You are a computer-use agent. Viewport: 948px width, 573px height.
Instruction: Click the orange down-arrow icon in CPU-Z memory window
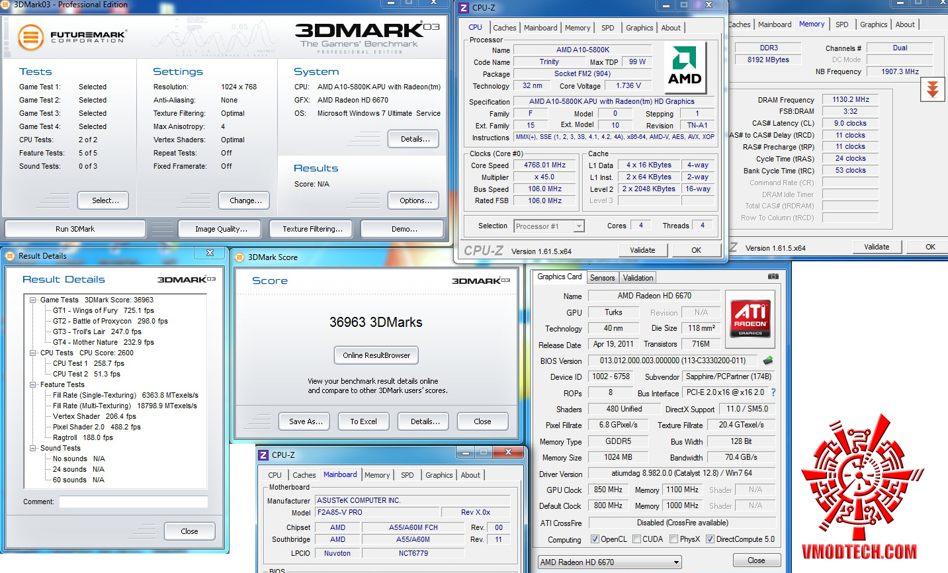pos(933,89)
